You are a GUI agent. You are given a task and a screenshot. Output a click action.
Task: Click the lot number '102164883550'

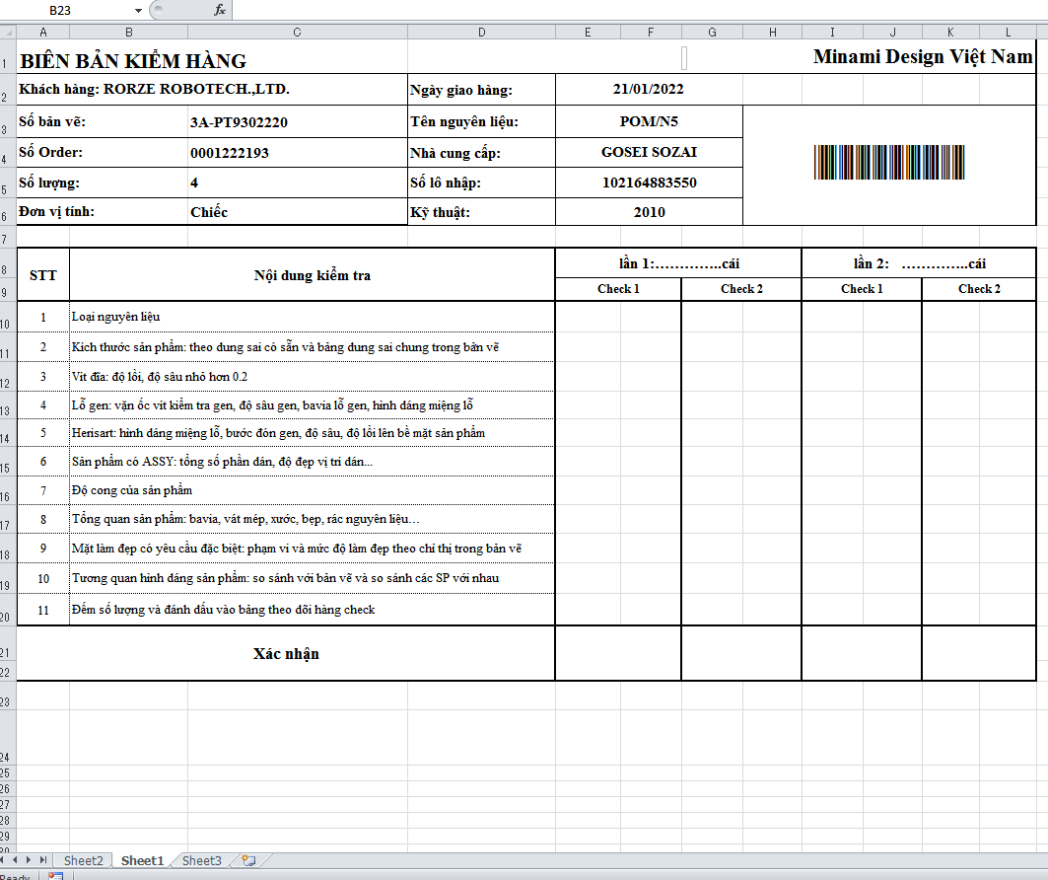click(649, 183)
